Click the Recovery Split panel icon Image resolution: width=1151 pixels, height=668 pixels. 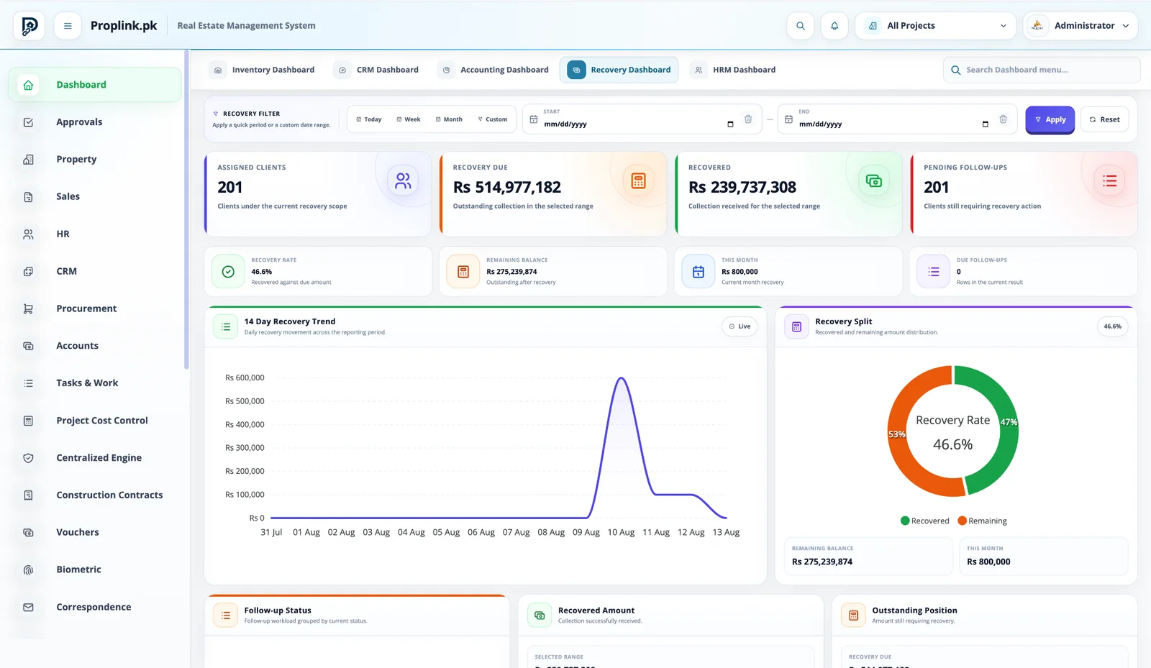[x=796, y=326]
